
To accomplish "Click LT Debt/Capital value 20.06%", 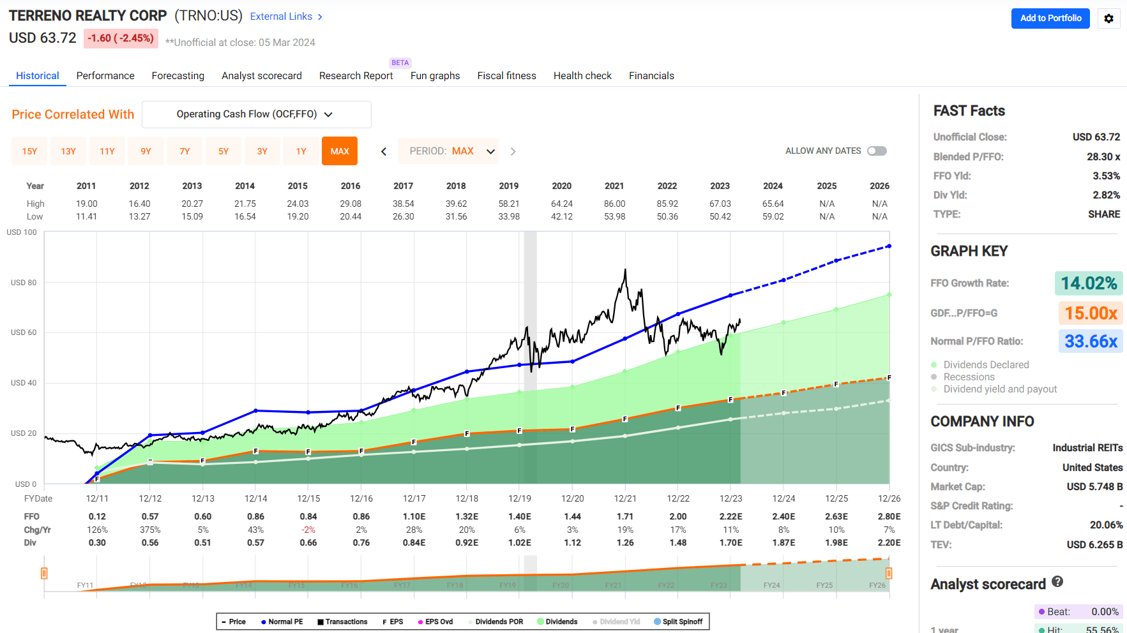I will 1106,525.
